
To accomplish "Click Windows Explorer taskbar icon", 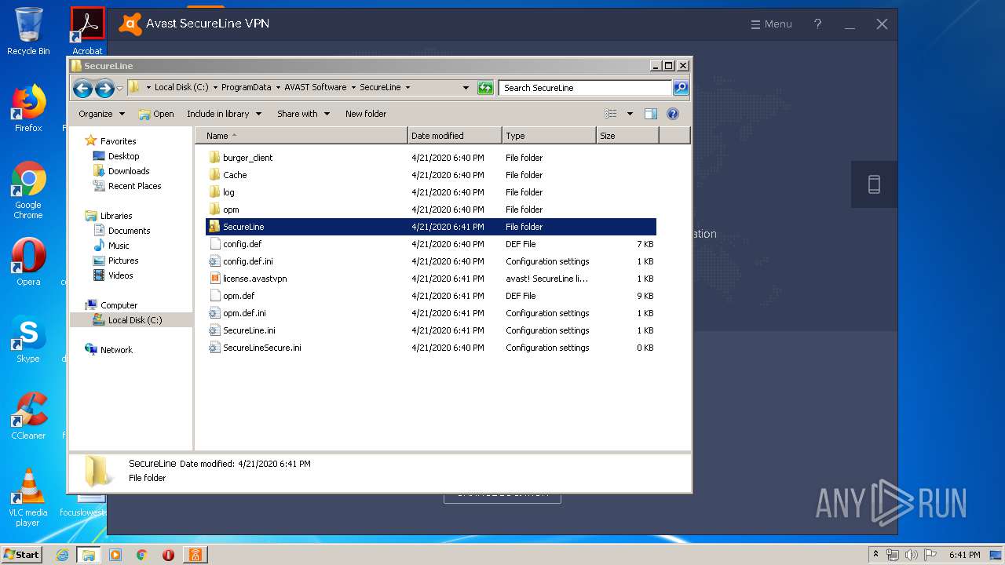I will pyautogui.click(x=89, y=555).
